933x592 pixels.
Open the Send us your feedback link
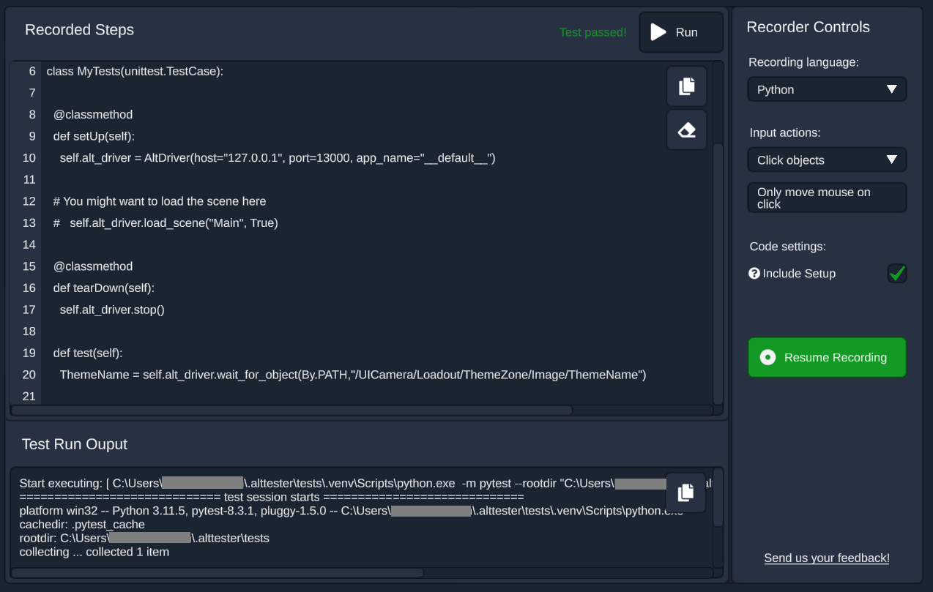[x=826, y=558]
